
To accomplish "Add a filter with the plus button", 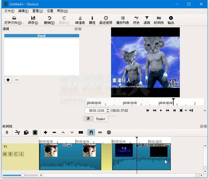I will click(x=8, y=80).
